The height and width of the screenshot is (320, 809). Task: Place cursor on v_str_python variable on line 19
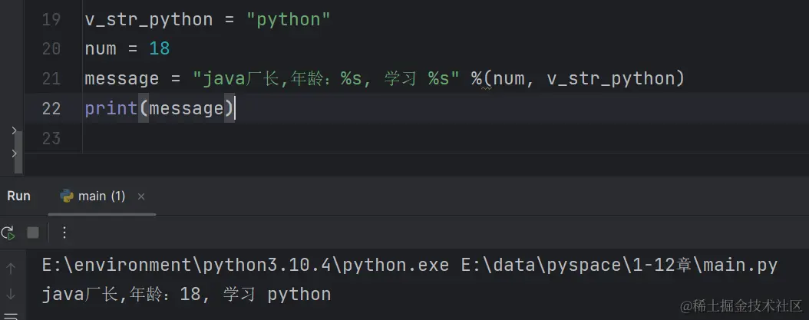coord(149,20)
